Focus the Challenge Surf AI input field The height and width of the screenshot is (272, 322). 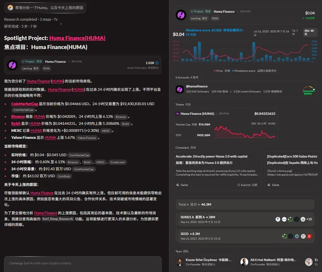83,264
